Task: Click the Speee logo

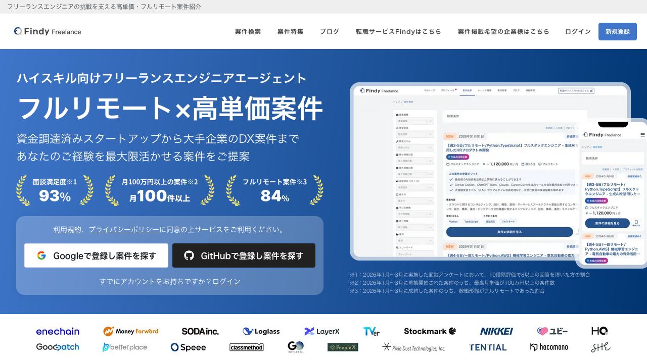Action: point(188,347)
